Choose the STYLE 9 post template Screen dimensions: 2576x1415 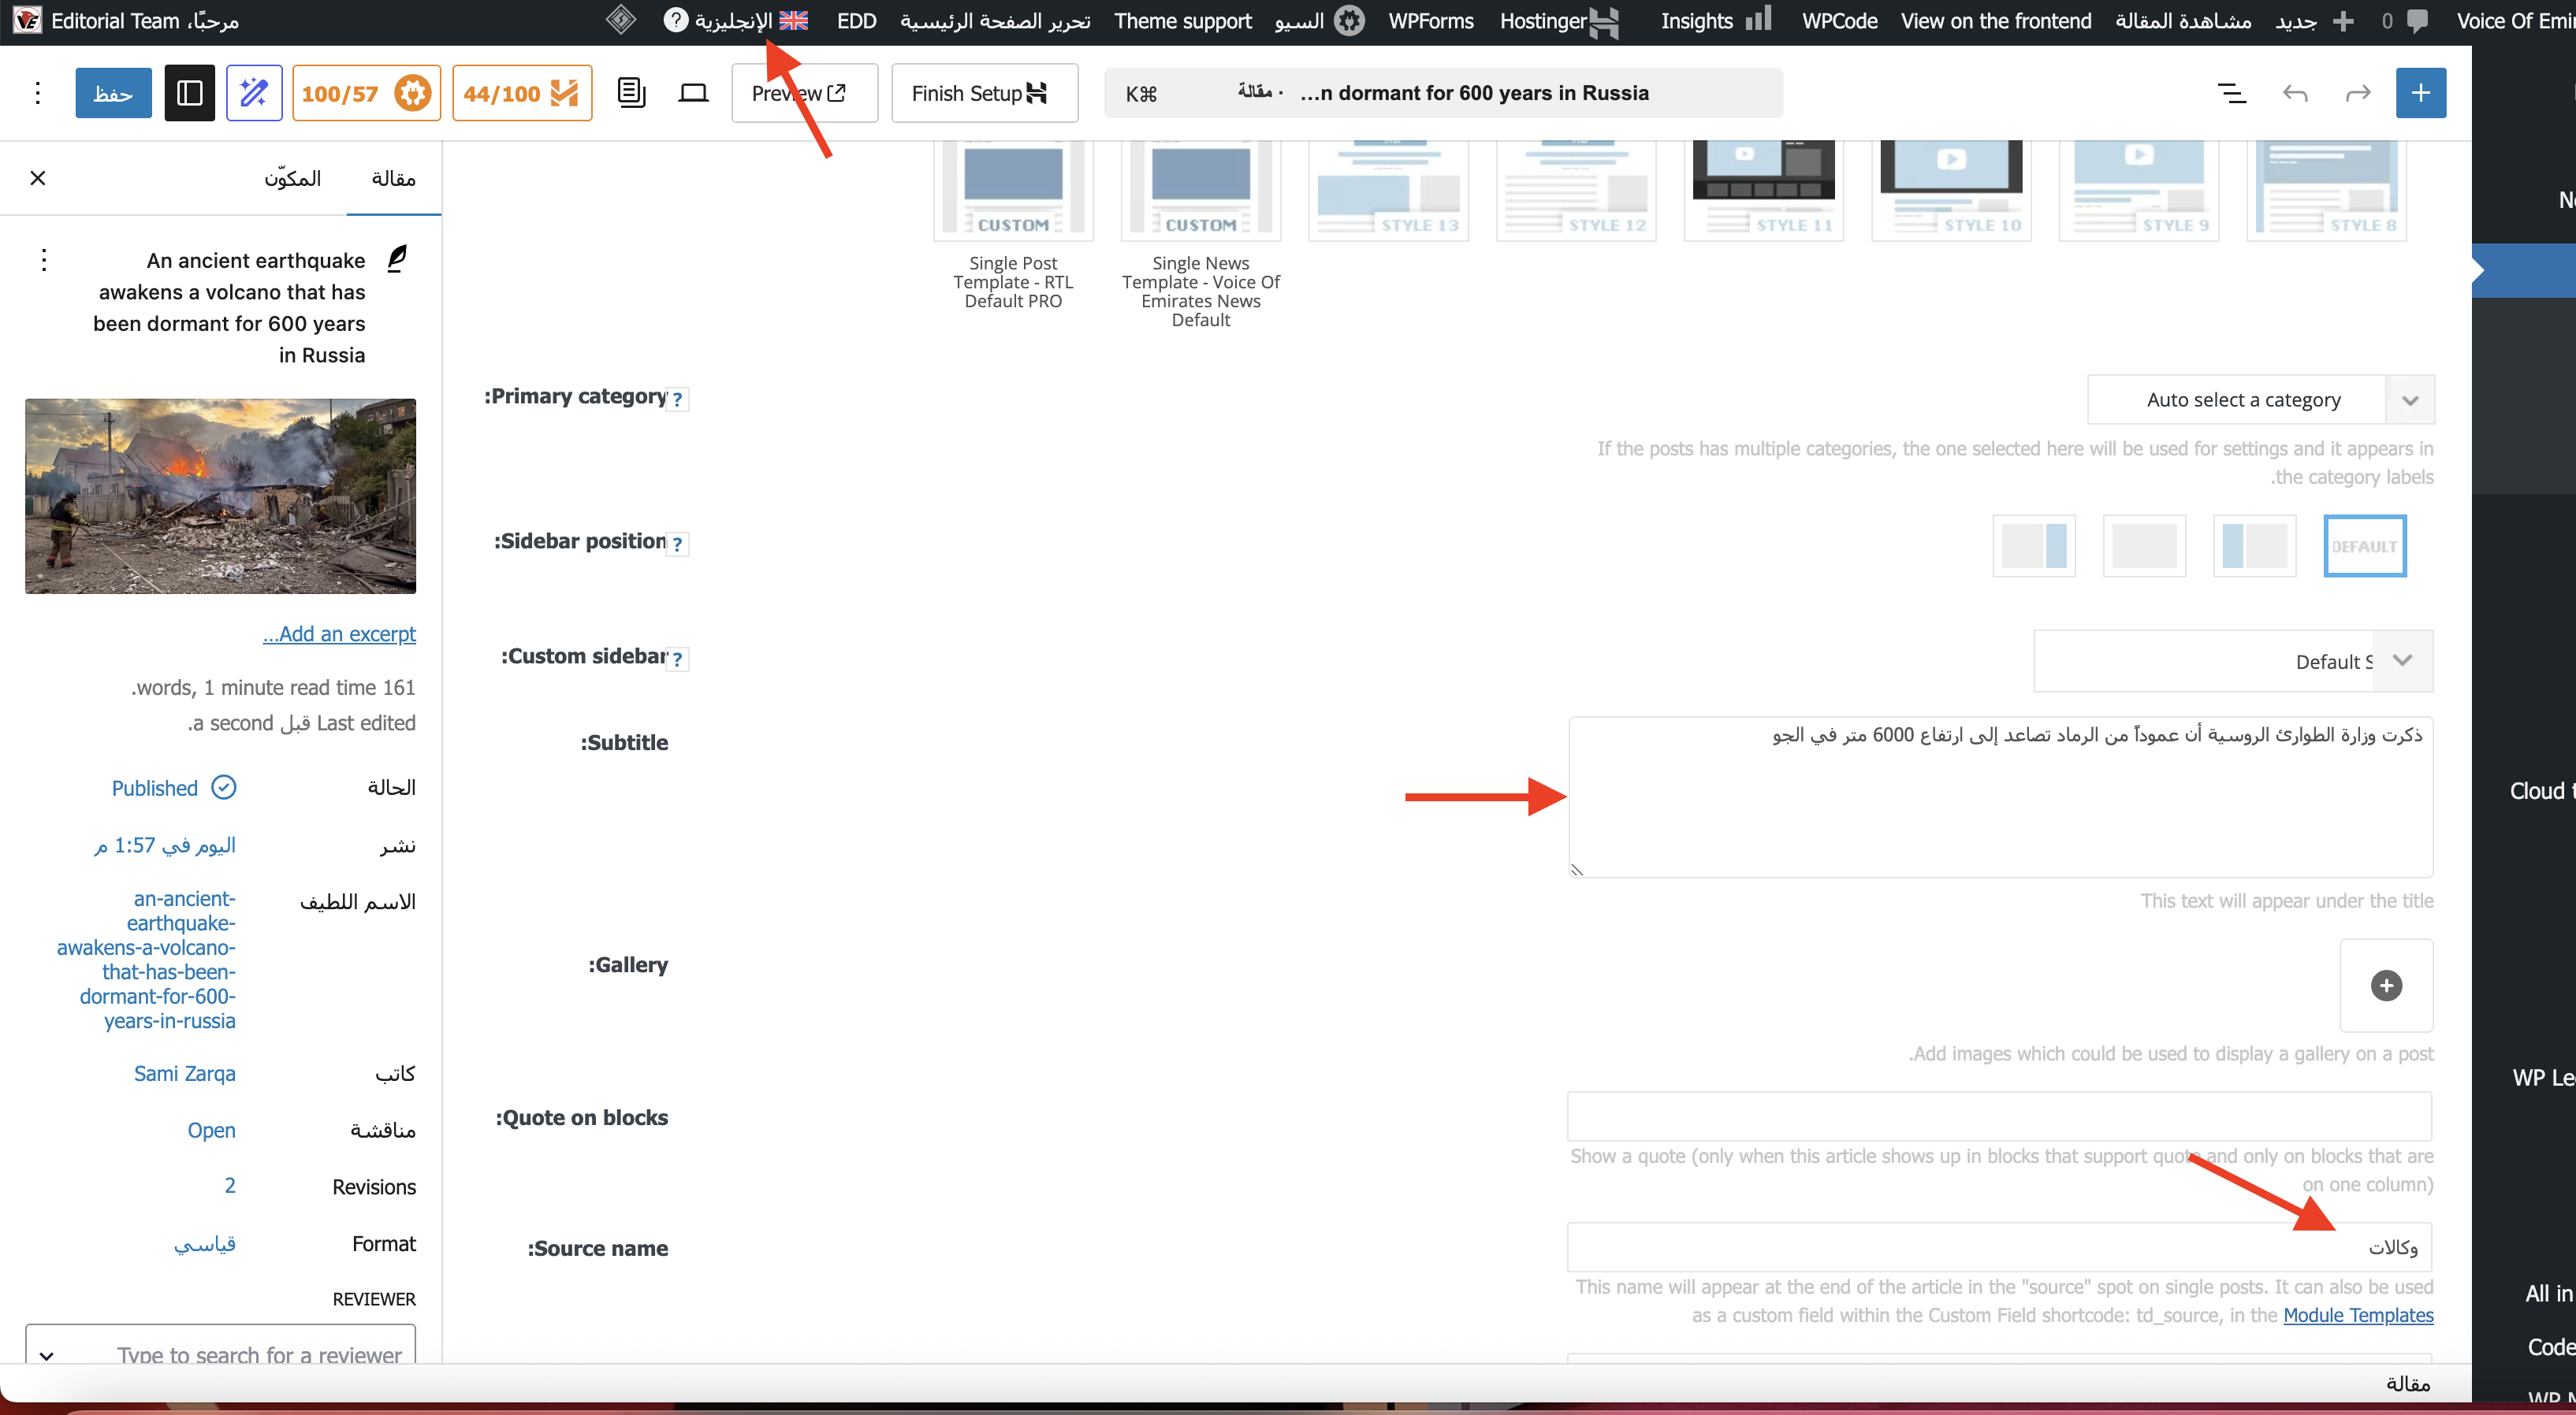[2139, 190]
